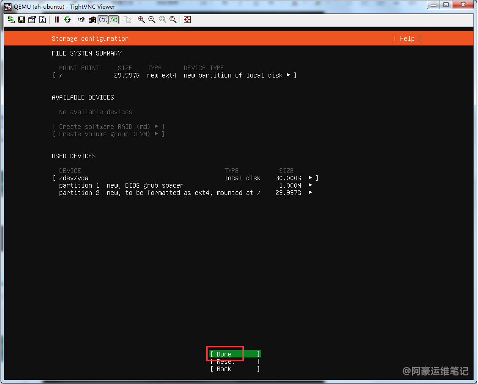Image resolution: width=478 pixels, height=384 pixels.
Task: Send Ctrl+Alt+Del to remote machine
Action: tap(81, 20)
